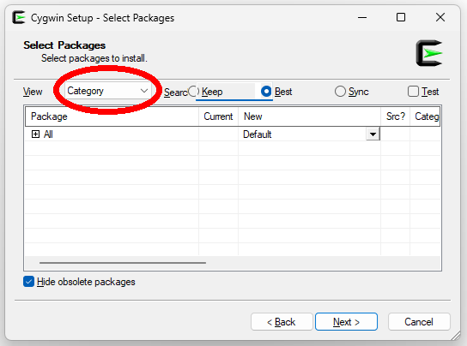The width and height of the screenshot is (467, 346).
Task: Click the Cygwin logo in the title bar
Action: 19,17
